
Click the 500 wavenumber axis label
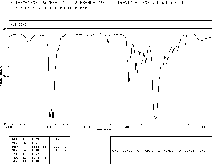point(204,127)
